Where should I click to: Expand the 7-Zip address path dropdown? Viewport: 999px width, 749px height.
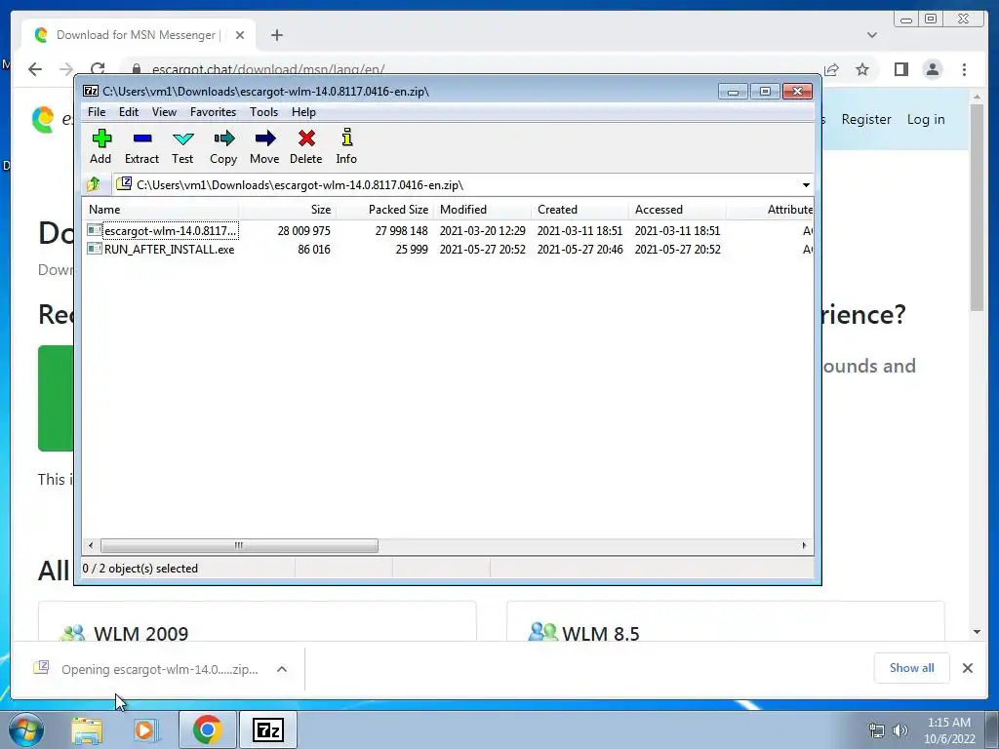coord(805,184)
